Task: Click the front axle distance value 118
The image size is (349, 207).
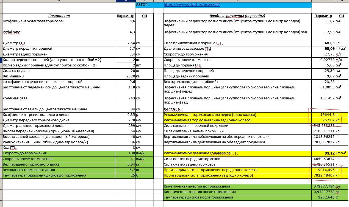Action: (x=126, y=90)
